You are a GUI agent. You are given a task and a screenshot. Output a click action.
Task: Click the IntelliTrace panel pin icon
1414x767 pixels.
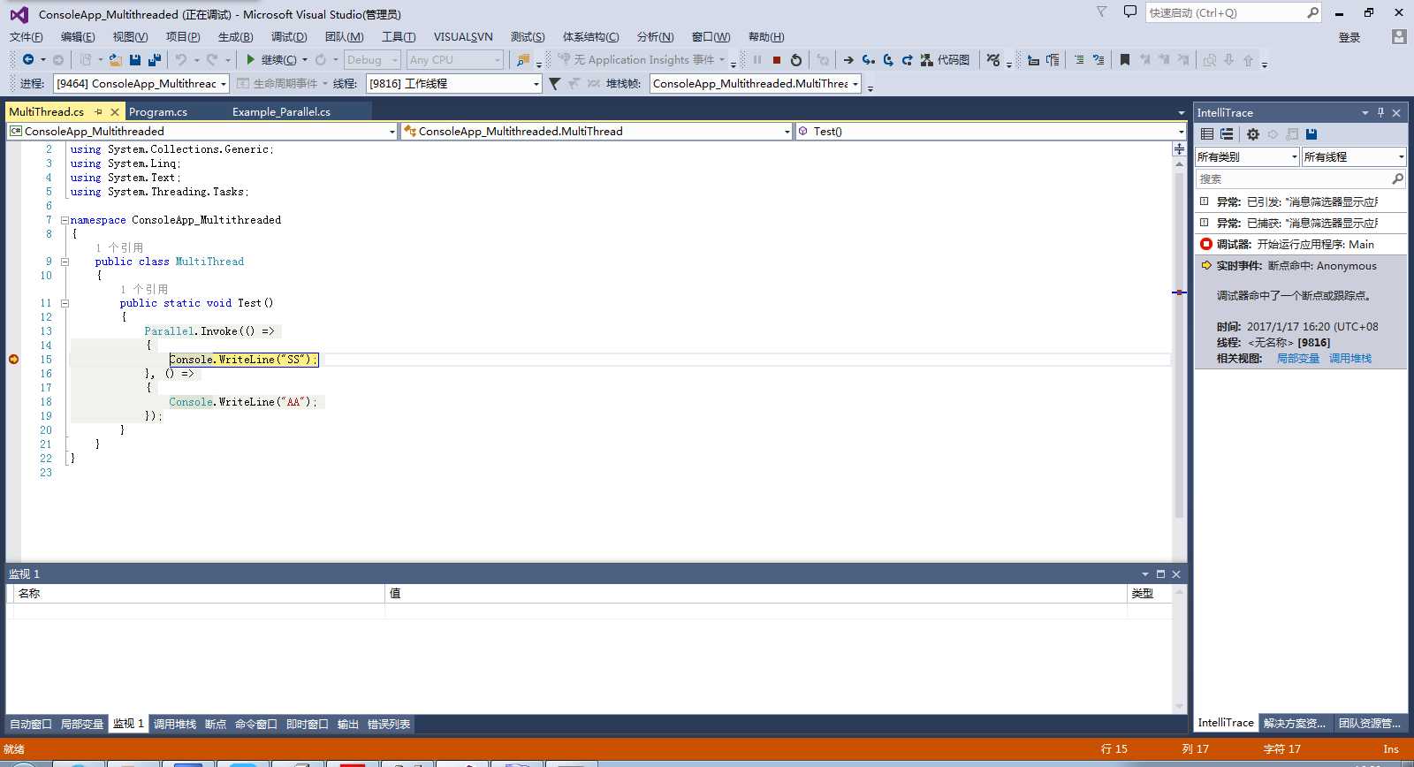tap(1380, 112)
